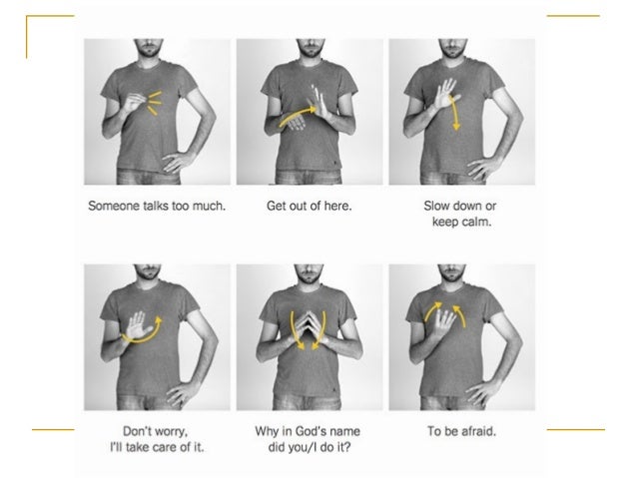The image size is (637, 478).
Task: Click the right yellow arrow in afraid photo
Action: coord(459,316)
